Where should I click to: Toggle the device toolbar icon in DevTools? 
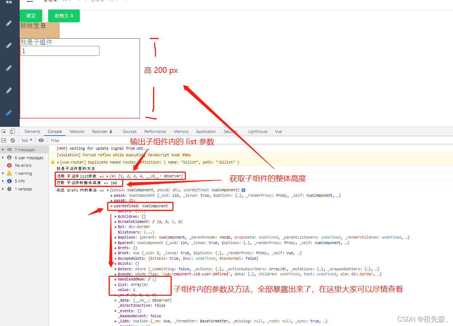(x=12, y=131)
